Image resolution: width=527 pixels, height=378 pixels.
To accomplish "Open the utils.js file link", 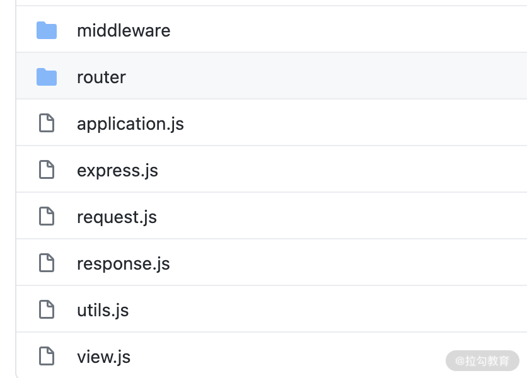I will (x=103, y=310).
